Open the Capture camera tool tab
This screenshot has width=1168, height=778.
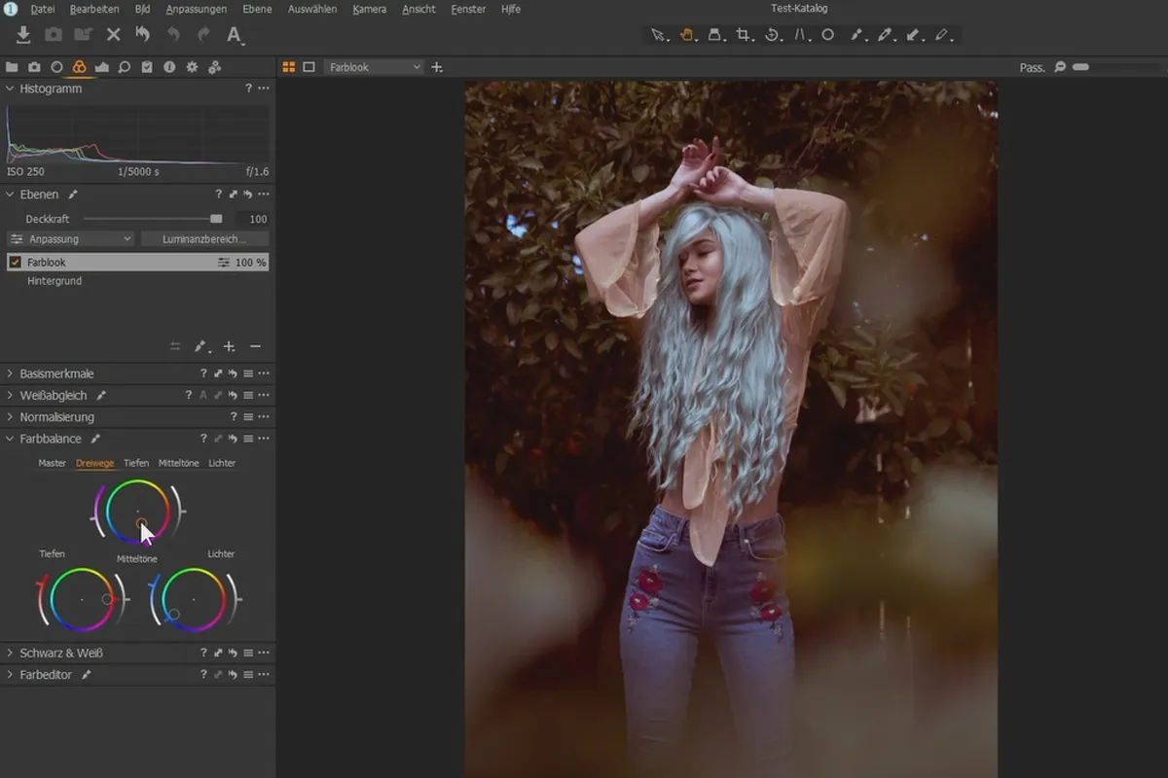pyautogui.click(x=34, y=67)
